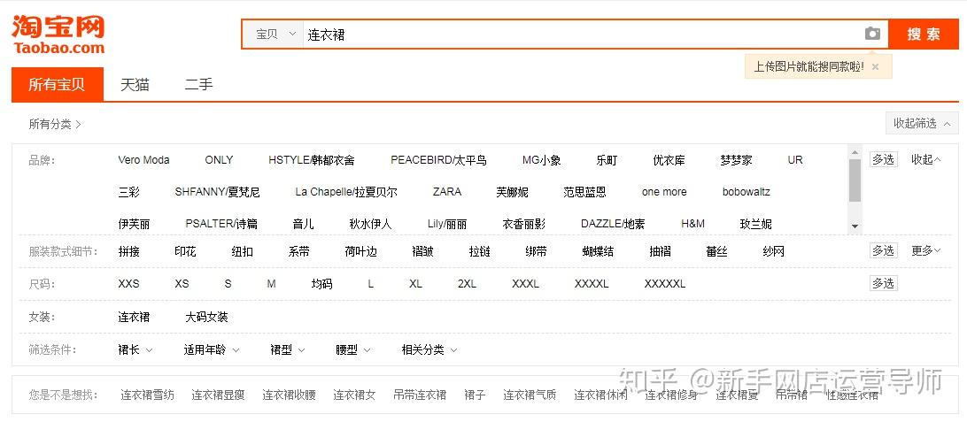The width and height of the screenshot is (967, 422).
Task: Select brand one more
Action: pos(664,192)
